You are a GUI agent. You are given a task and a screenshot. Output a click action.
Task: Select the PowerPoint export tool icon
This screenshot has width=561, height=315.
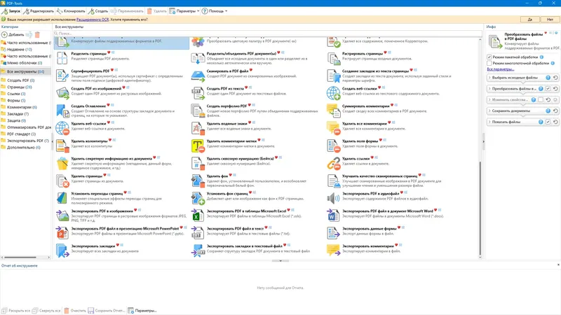point(62,233)
